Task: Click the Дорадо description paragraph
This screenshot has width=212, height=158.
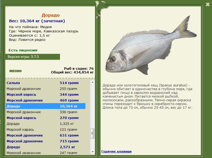Action: coord(147,96)
